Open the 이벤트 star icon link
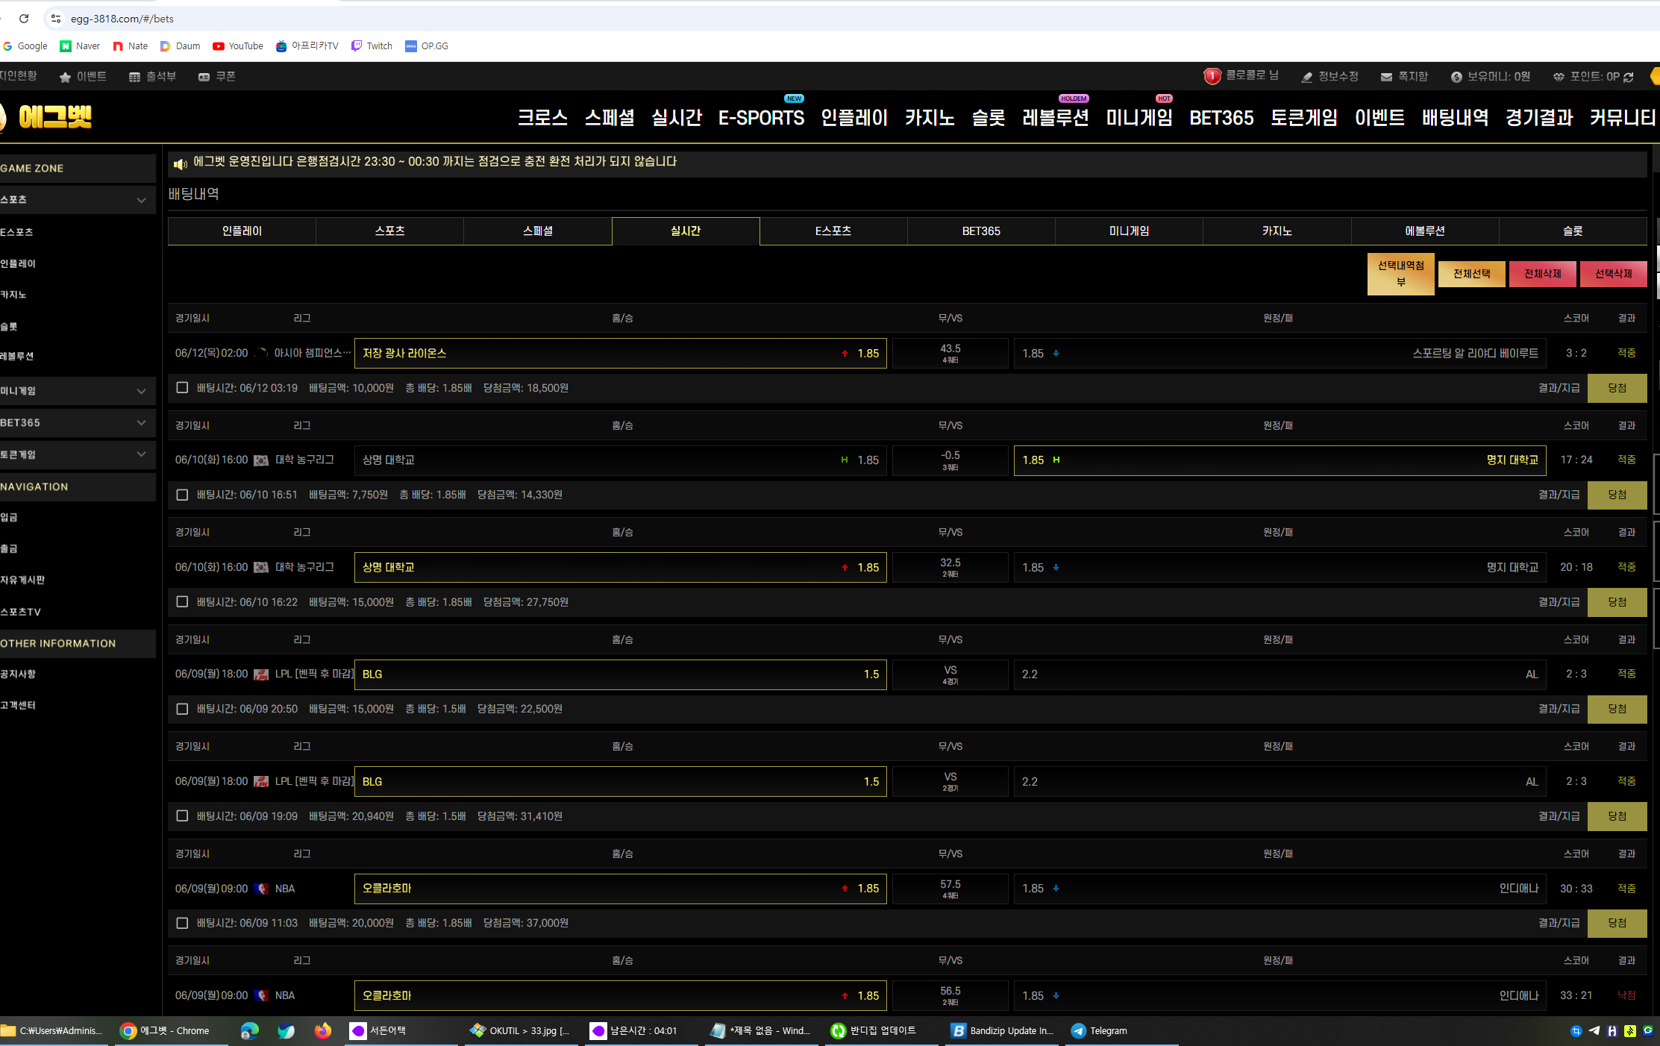 click(x=65, y=77)
